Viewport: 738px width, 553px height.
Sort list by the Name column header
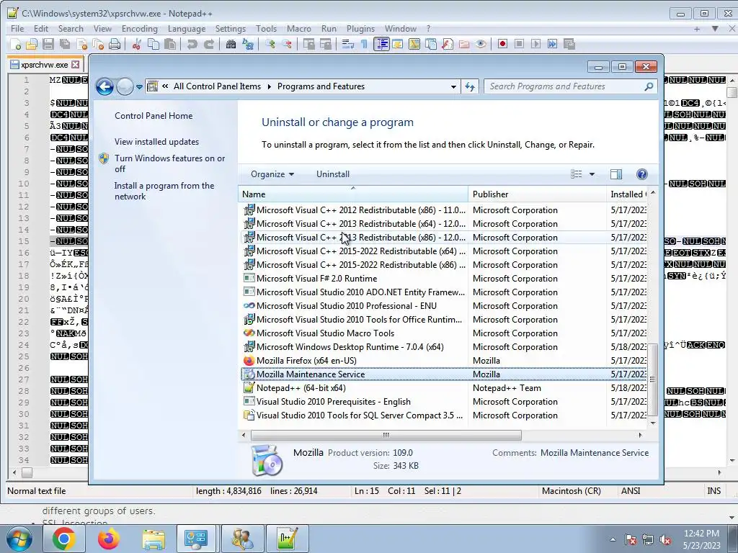353,194
